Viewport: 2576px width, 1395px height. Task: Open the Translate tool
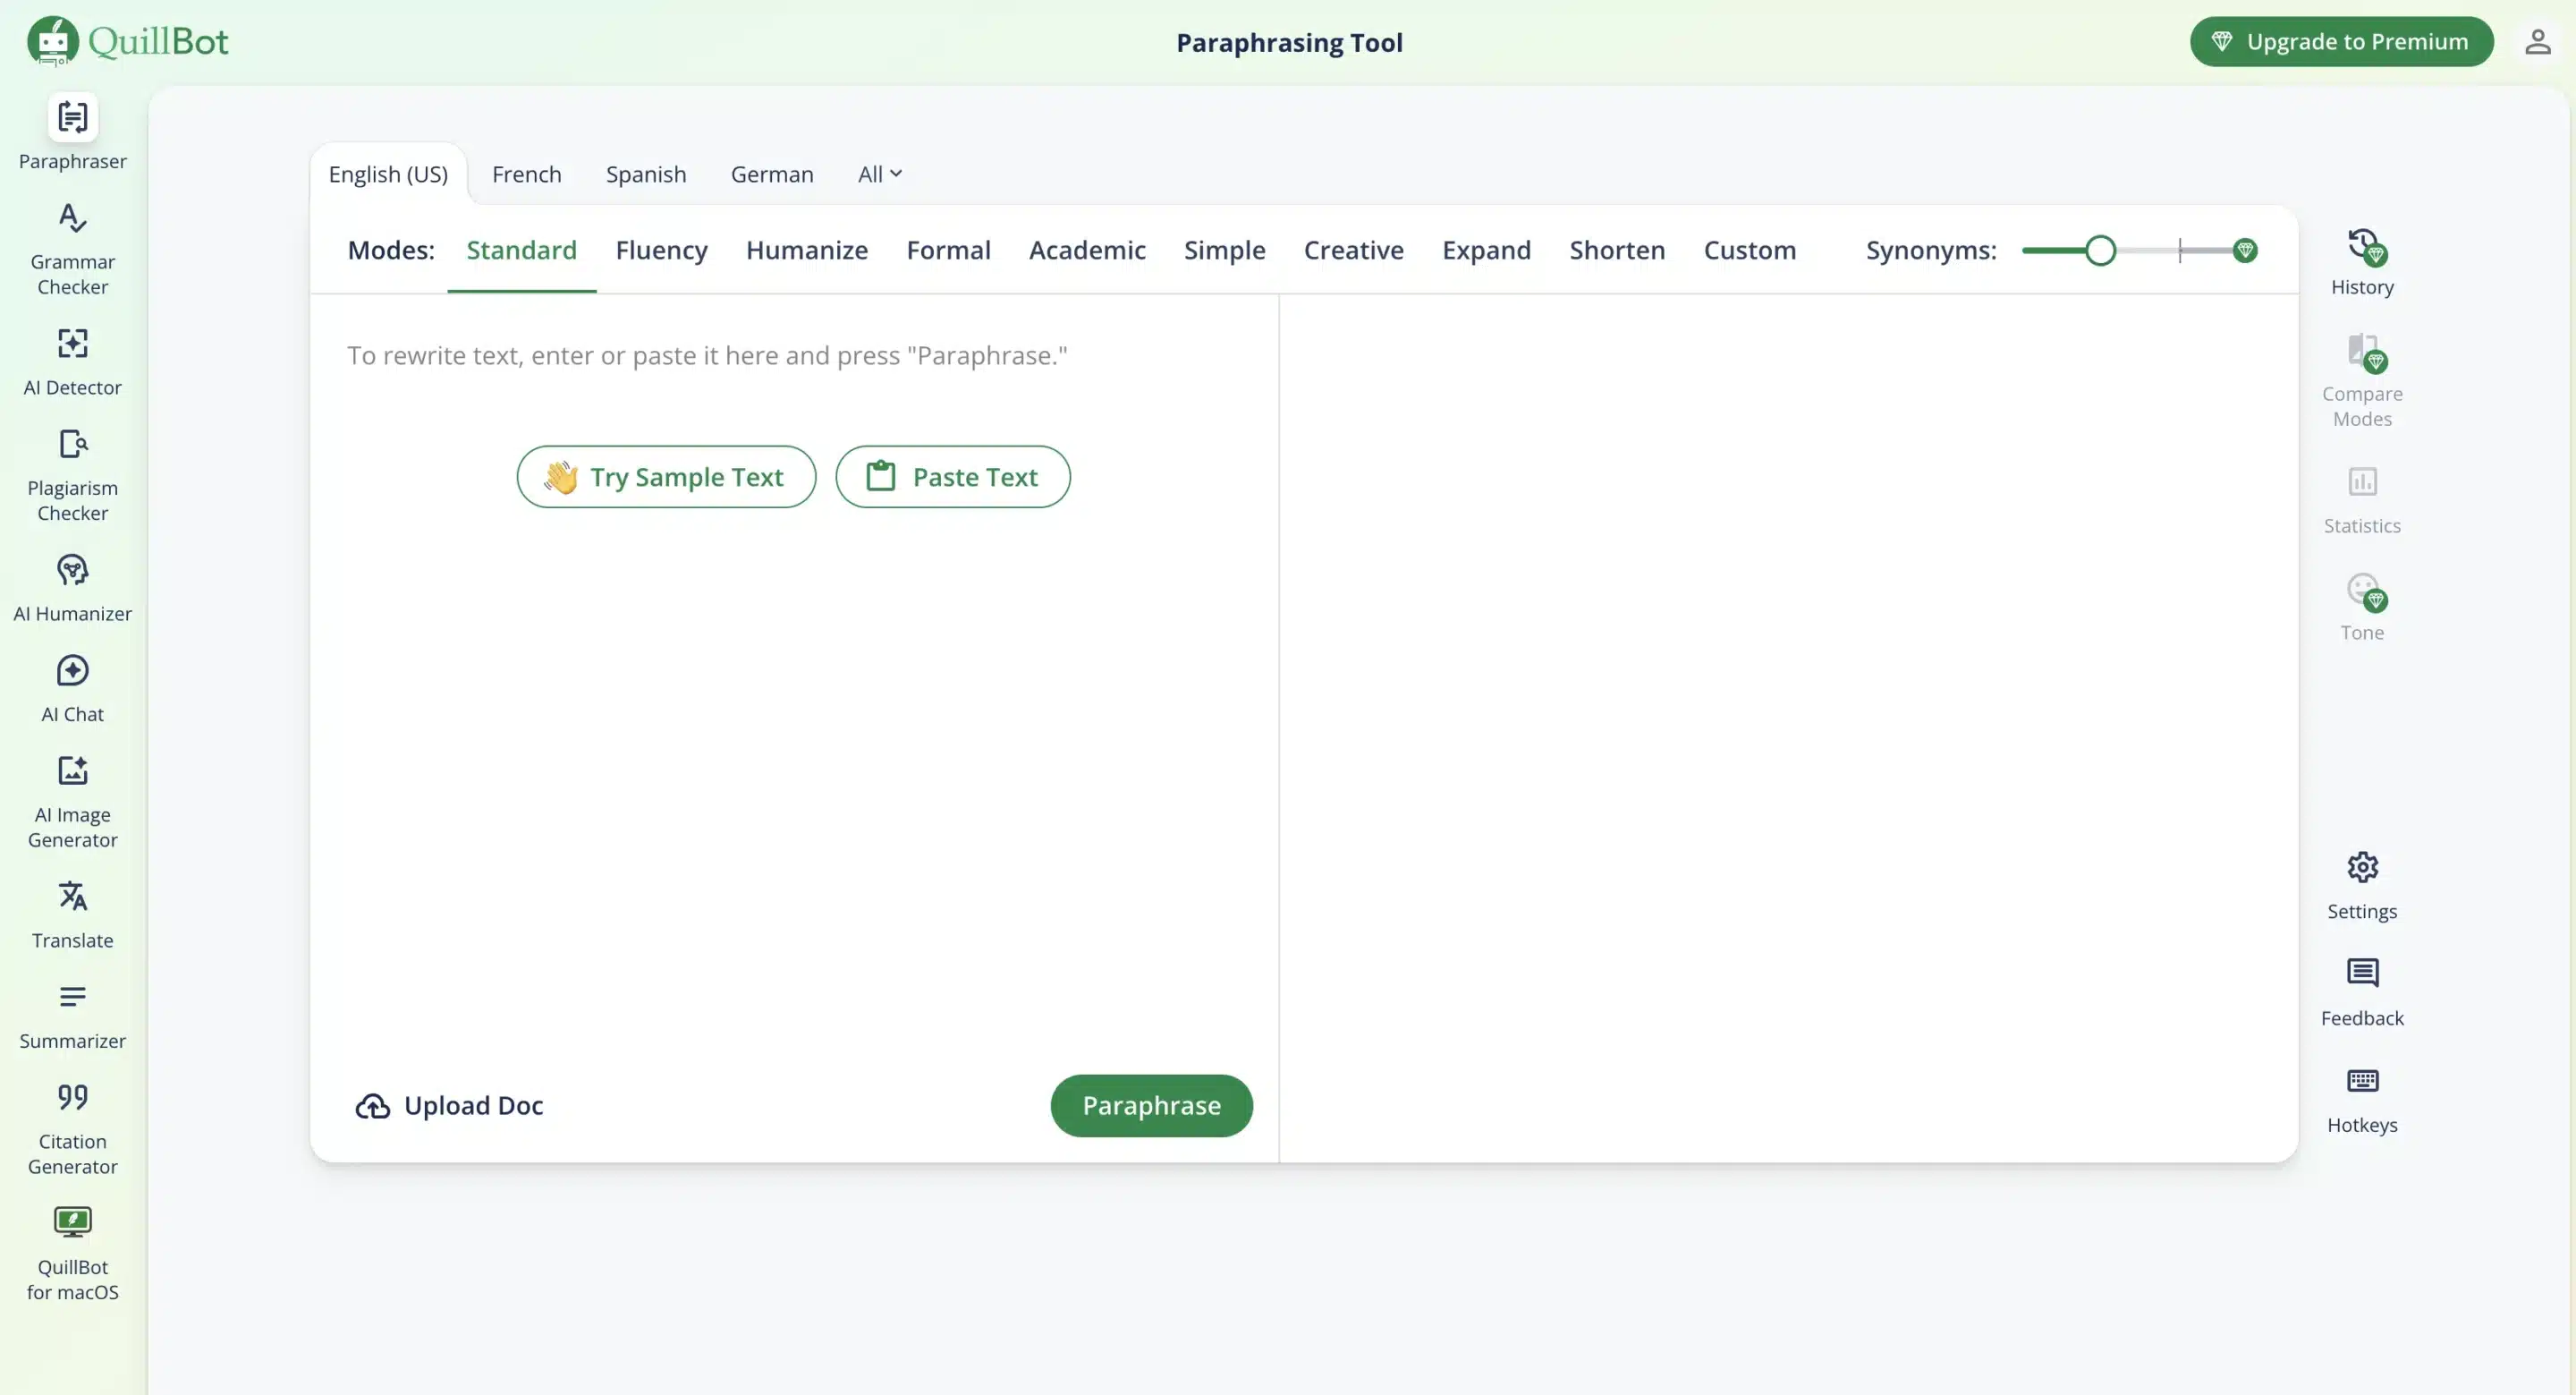tap(71, 913)
